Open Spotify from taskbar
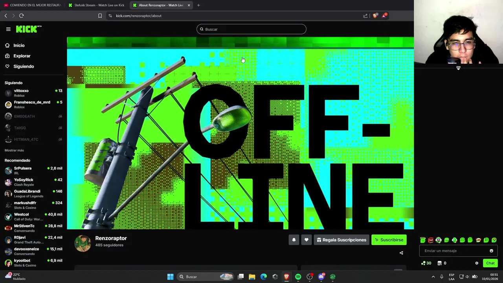This screenshot has height=283, width=503. coord(298,277)
